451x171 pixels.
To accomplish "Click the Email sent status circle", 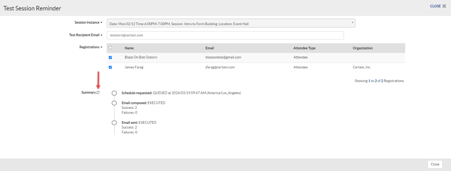I will point(114,123).
